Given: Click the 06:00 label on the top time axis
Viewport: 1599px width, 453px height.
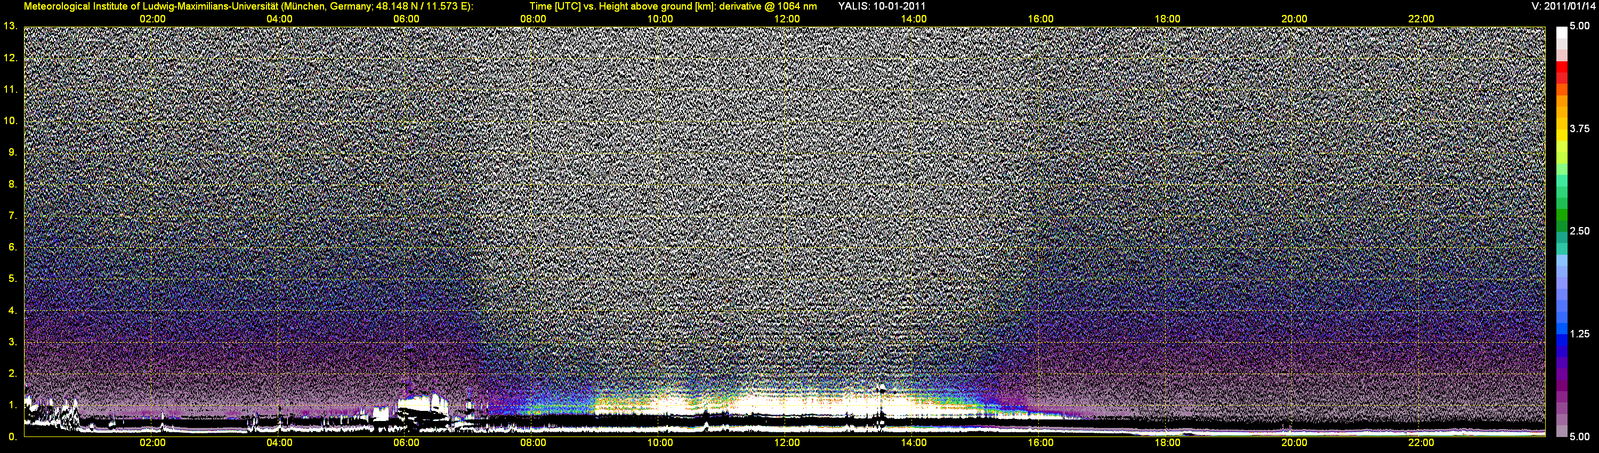Looking at the screenshot, I should [406, 19].
